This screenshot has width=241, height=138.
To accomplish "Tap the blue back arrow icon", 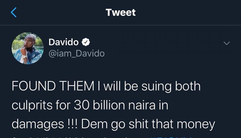I will (x=14, y=12).
